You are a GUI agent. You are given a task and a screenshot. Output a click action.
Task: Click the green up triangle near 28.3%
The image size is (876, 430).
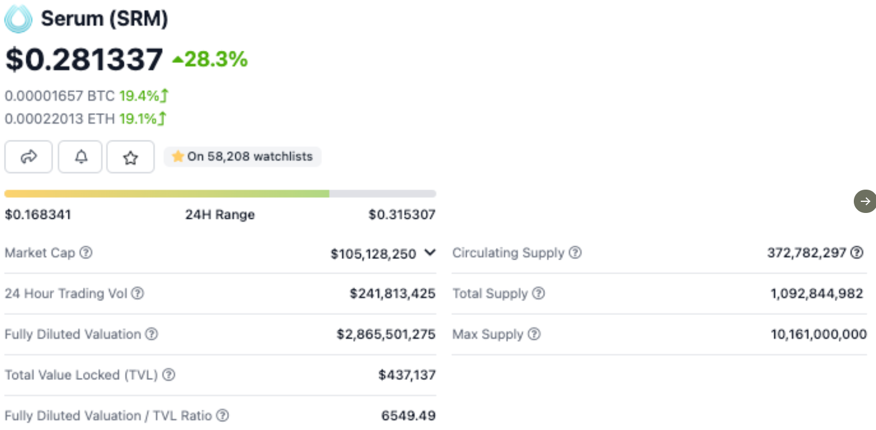178,59
